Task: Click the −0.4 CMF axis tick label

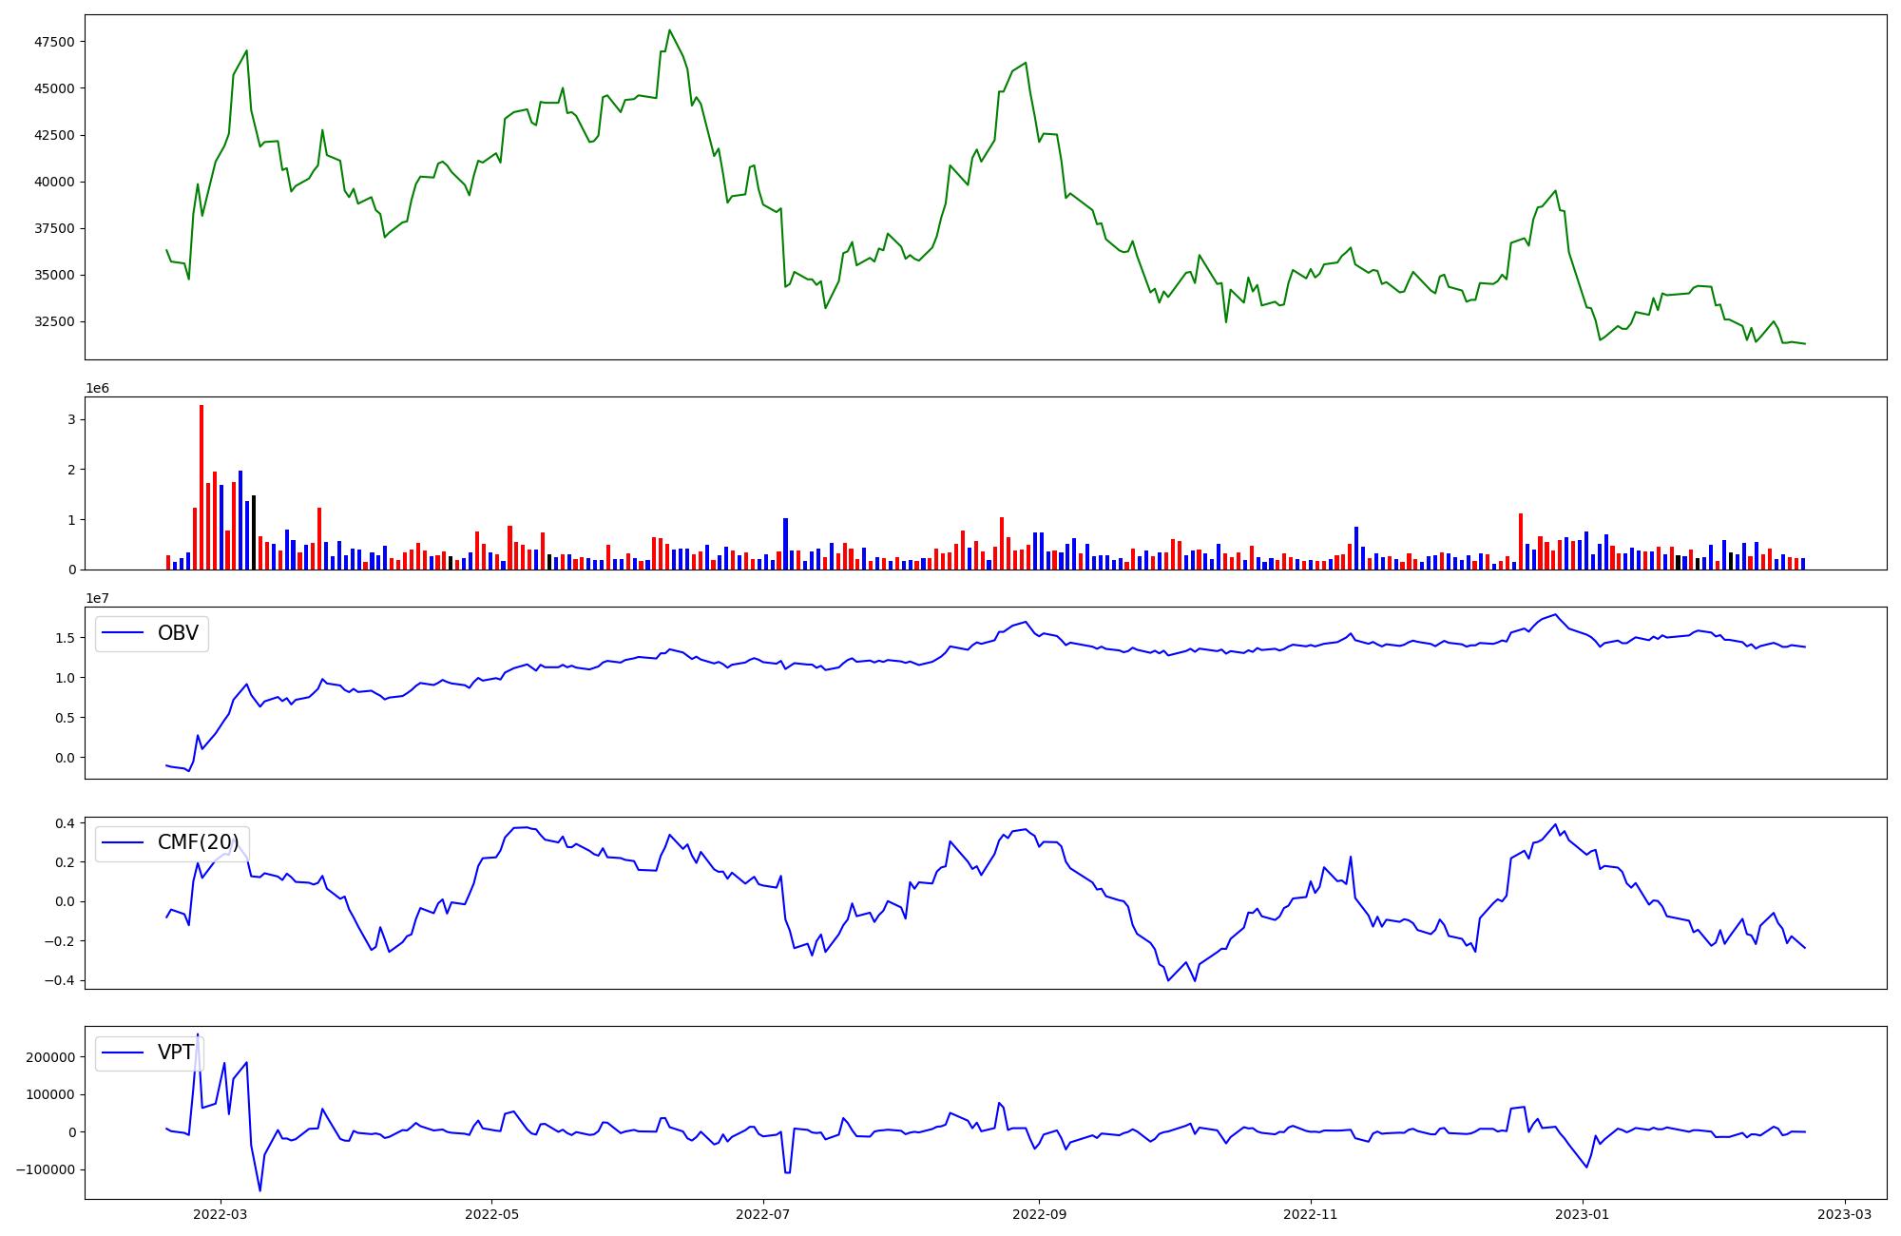Action: coord(60,980)
